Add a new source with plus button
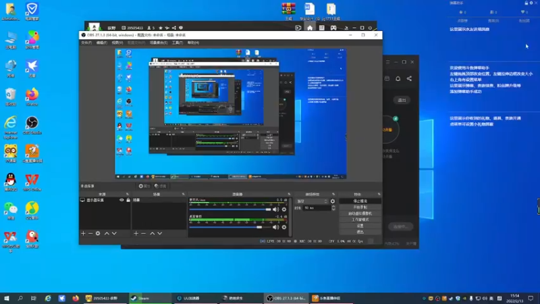Screen dimensions: 540x304 click(83, 233)
